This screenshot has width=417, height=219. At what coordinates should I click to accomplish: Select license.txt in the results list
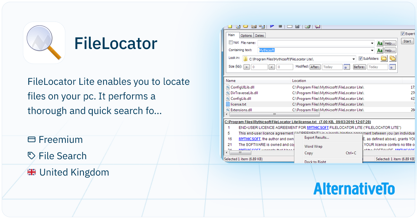click(x=238, y=104)
